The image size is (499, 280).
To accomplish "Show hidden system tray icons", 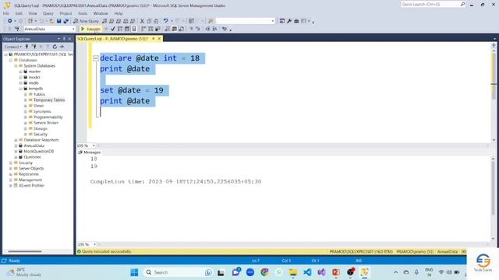I will [x=395, y=272].
